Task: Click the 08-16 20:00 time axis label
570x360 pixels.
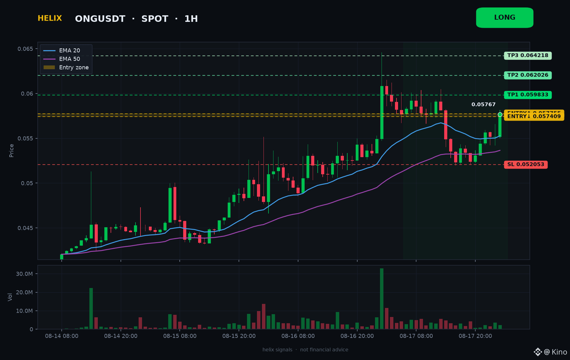Action: [x=357, y=336]
